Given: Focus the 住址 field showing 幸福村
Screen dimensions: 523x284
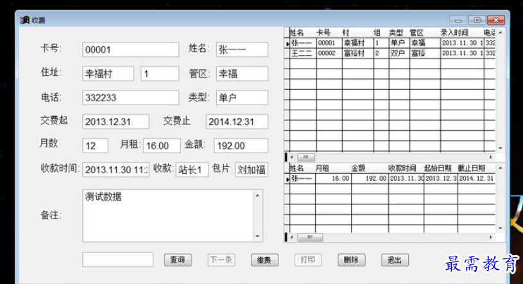Looking at the screenshot, I should pyautogui.click(x=108, y=74).
